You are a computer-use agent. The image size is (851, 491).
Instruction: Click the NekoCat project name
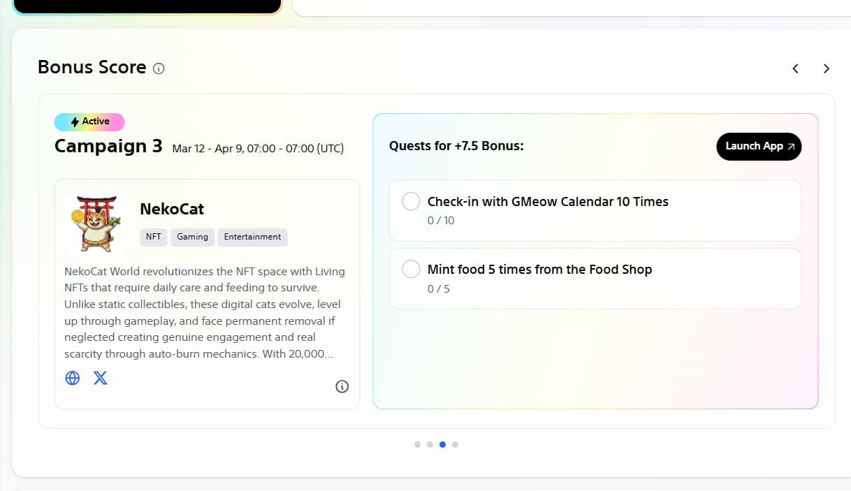tap(172, 209)
